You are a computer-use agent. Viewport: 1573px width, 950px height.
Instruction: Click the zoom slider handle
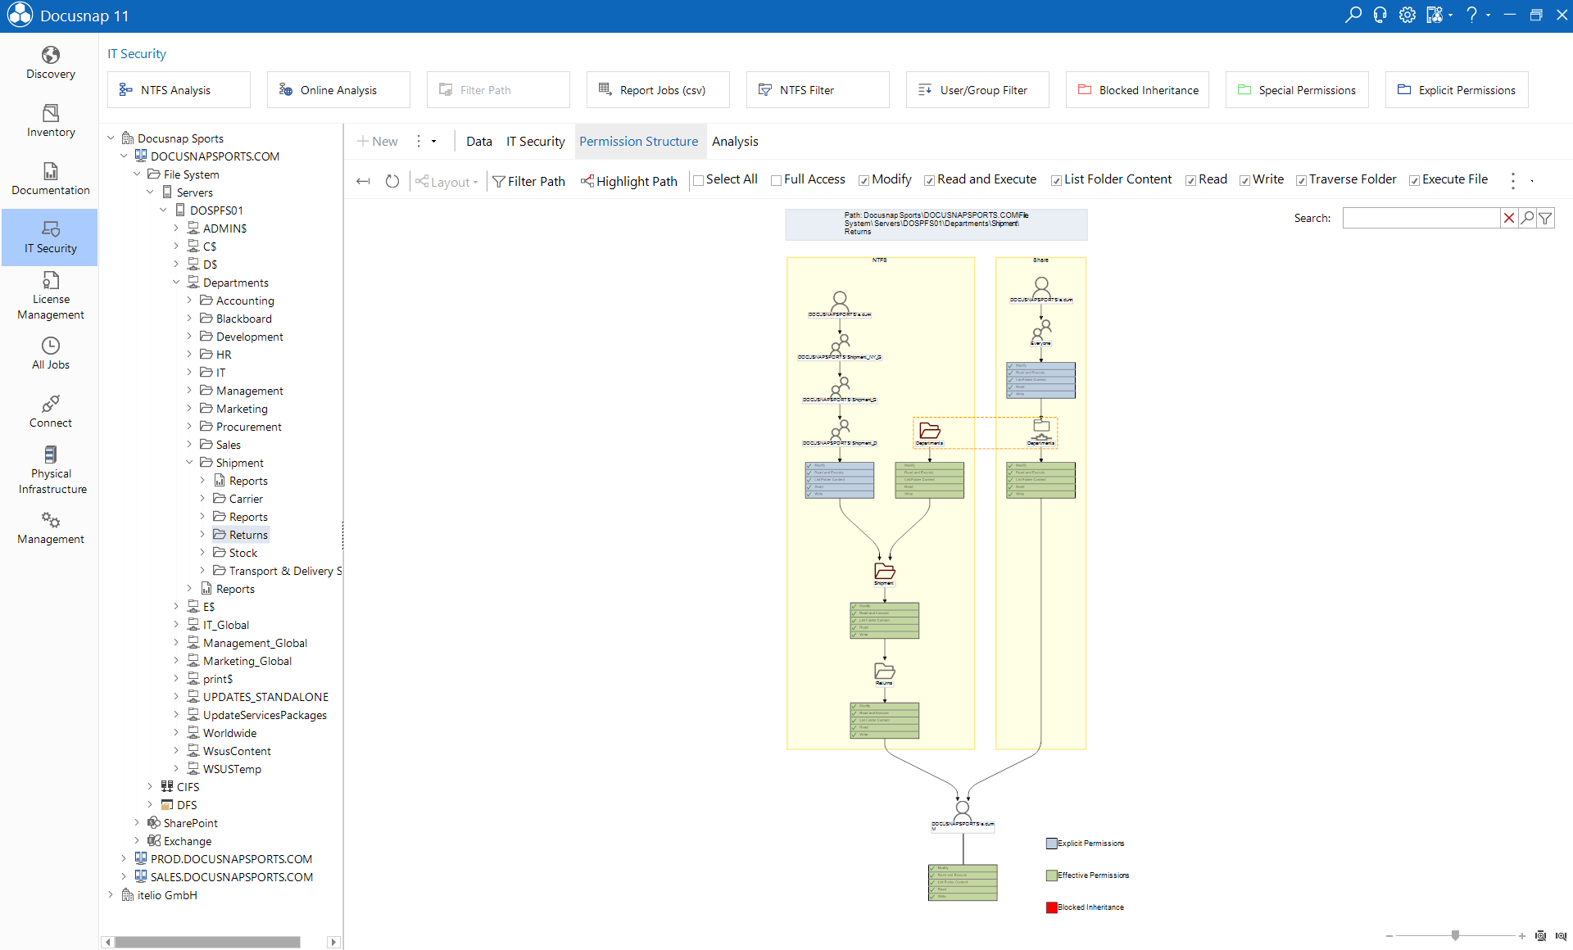1455,935
